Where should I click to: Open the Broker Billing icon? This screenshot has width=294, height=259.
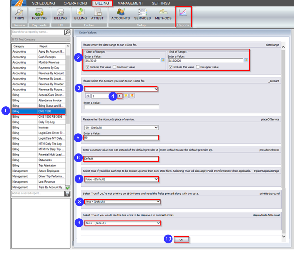(80, 14)
